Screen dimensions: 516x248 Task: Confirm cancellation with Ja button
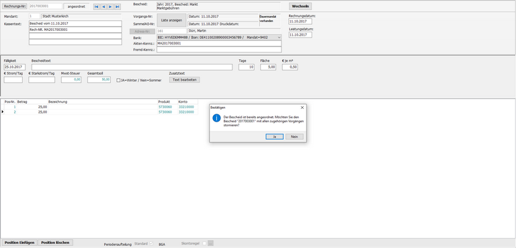(x=274, y=136)
